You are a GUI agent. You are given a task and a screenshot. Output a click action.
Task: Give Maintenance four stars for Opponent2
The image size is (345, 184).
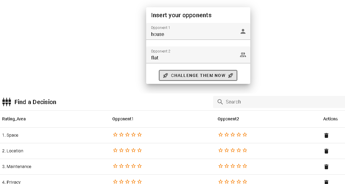coord(239,166)
